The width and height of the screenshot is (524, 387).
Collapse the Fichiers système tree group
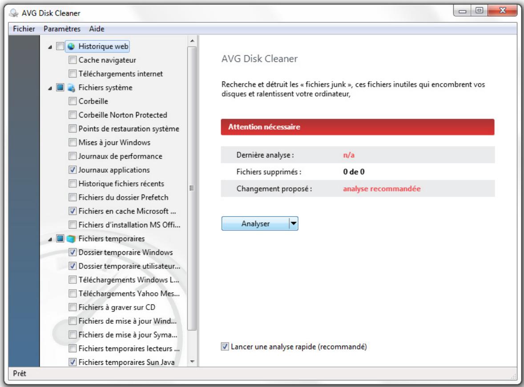click(x=50, y=88)
